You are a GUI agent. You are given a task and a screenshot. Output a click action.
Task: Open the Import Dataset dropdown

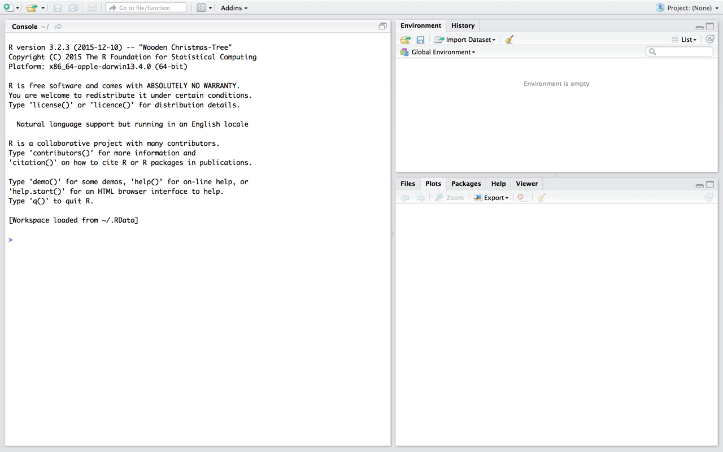tap(465, 40)
